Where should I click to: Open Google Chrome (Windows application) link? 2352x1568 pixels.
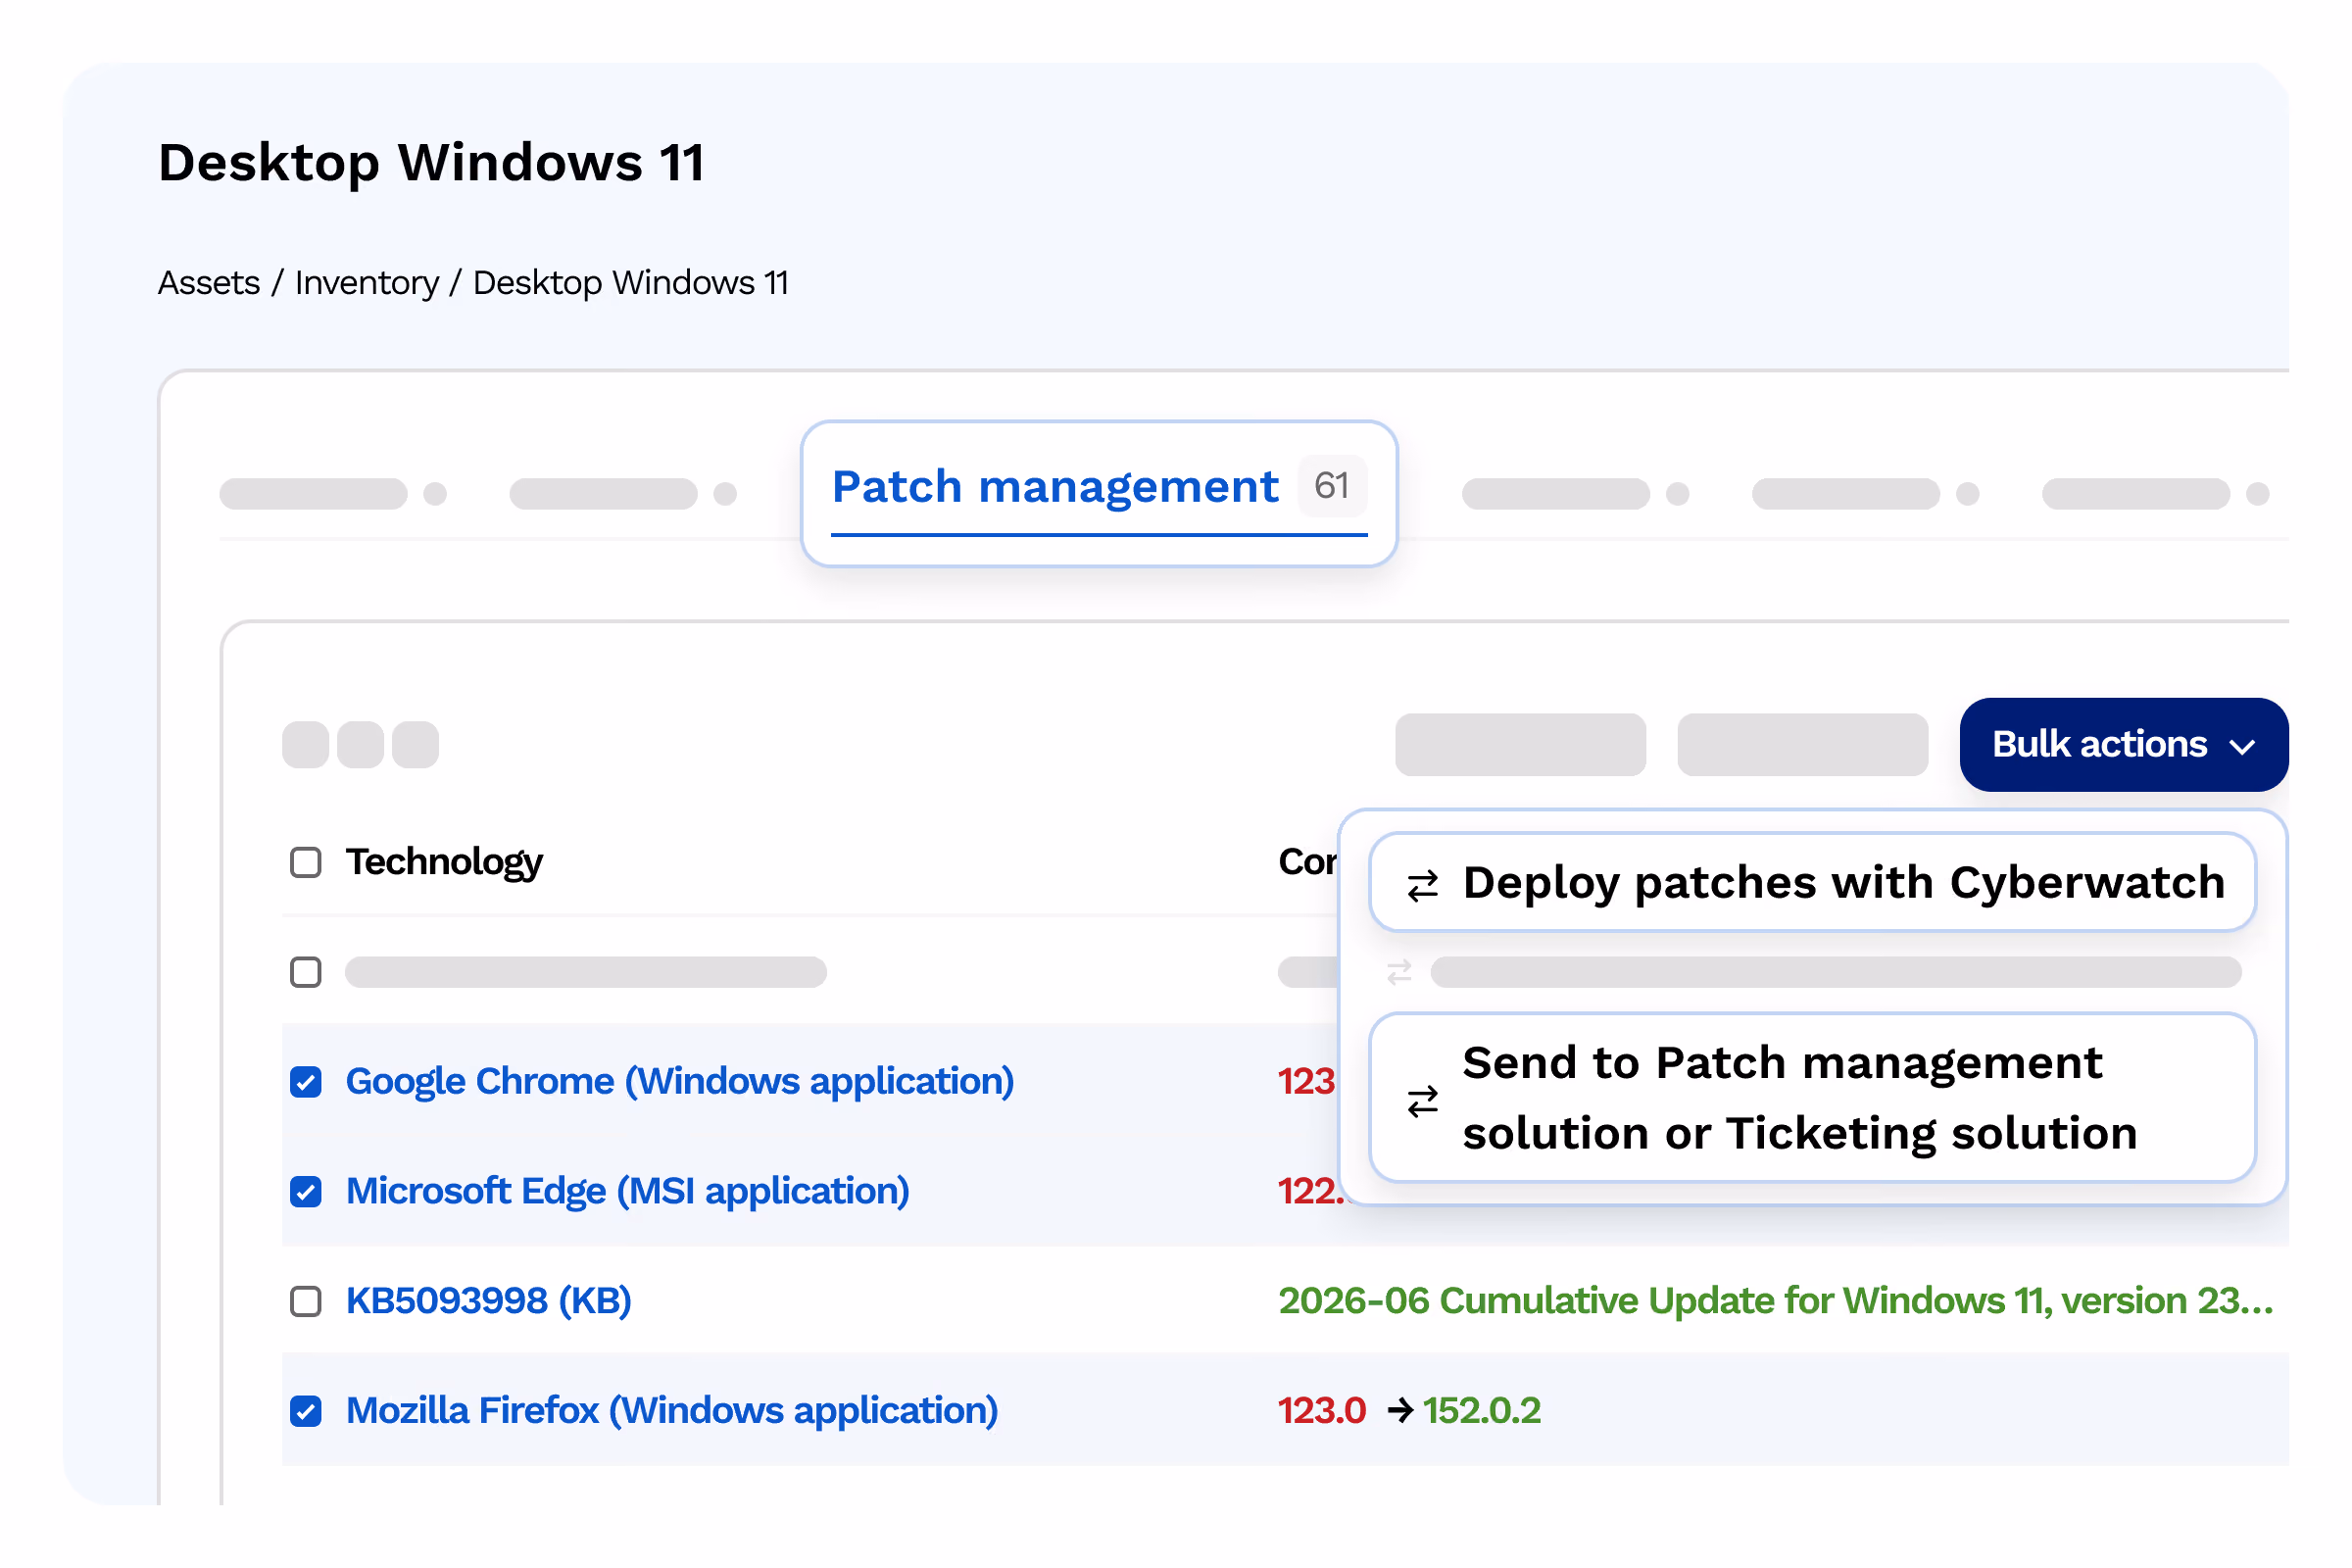[680, 1081]
